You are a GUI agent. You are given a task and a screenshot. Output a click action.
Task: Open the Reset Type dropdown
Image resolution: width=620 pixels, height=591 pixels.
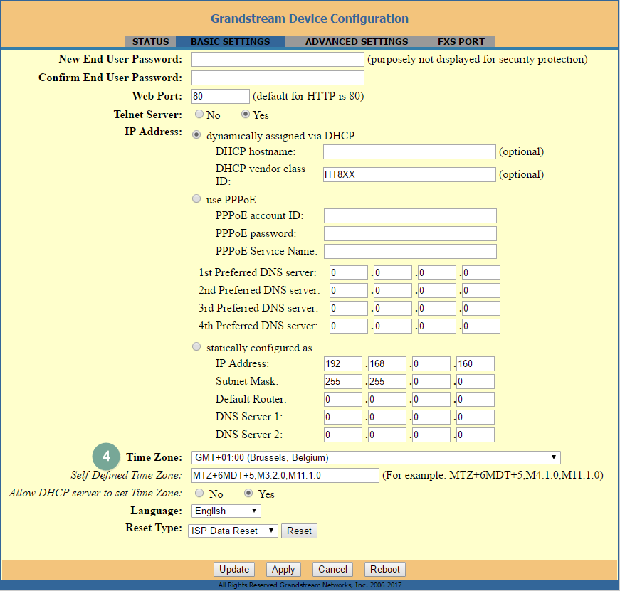click(x=233, y=531)
